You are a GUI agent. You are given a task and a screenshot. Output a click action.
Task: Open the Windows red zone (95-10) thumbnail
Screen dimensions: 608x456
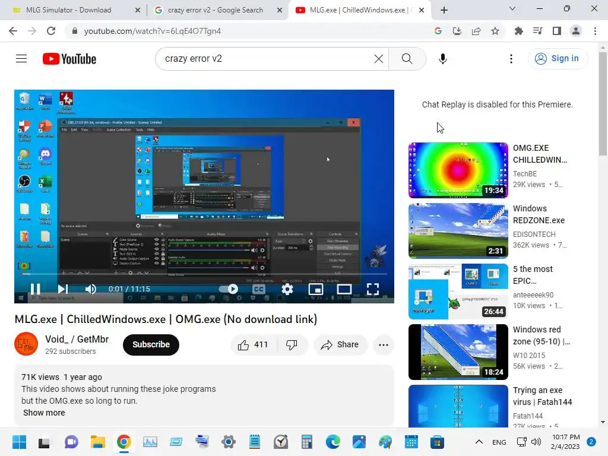(458, 351)
